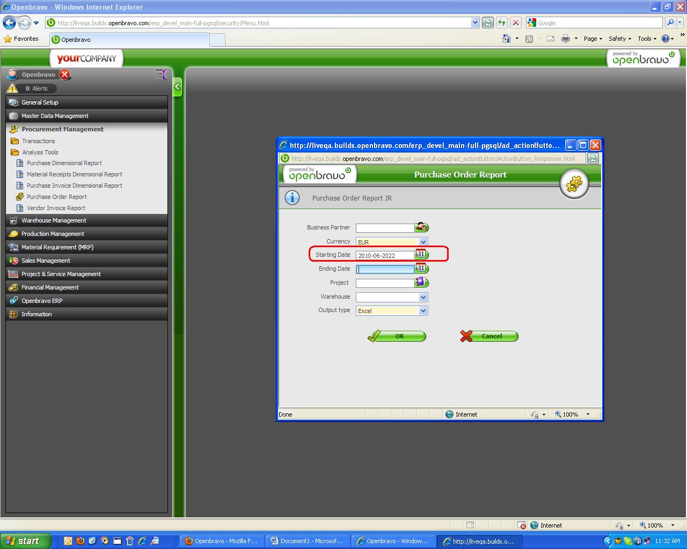Click the Business Partner input field

385,228
